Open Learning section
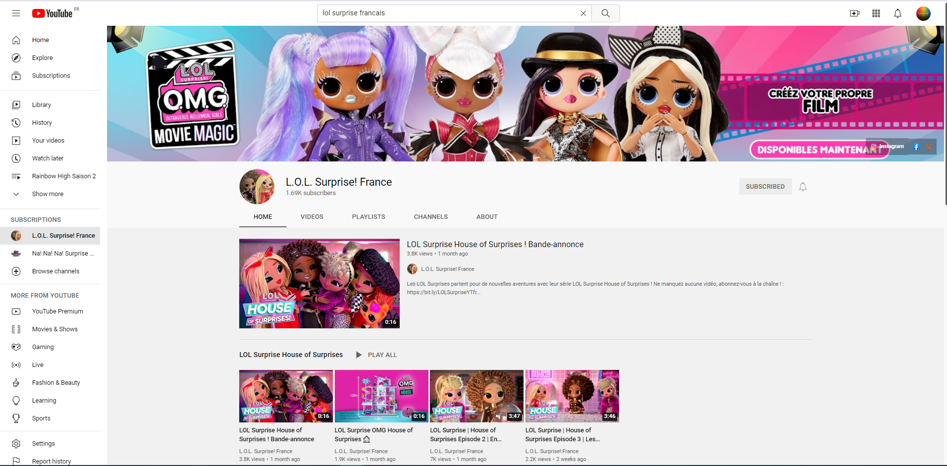The height and width of the screenshot is (466, 947). pyautogui.click(x=50, y=401)
